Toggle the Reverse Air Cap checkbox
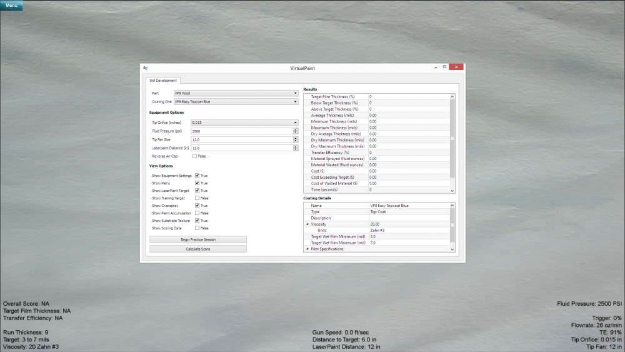This screenshot has height=352, width=625. pyautogui.click(x=194, y=156)
